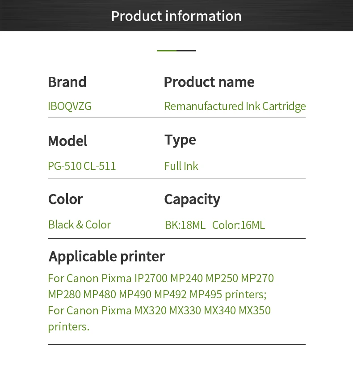Click the Brand label
353x372 pixels.
click(x=67, y=82)
